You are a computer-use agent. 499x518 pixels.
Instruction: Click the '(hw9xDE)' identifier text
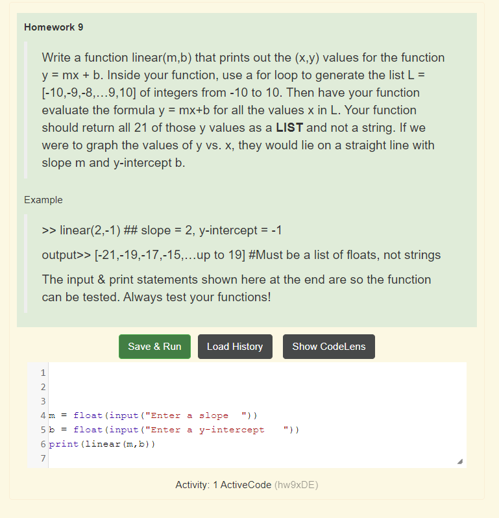pos(297,485)
